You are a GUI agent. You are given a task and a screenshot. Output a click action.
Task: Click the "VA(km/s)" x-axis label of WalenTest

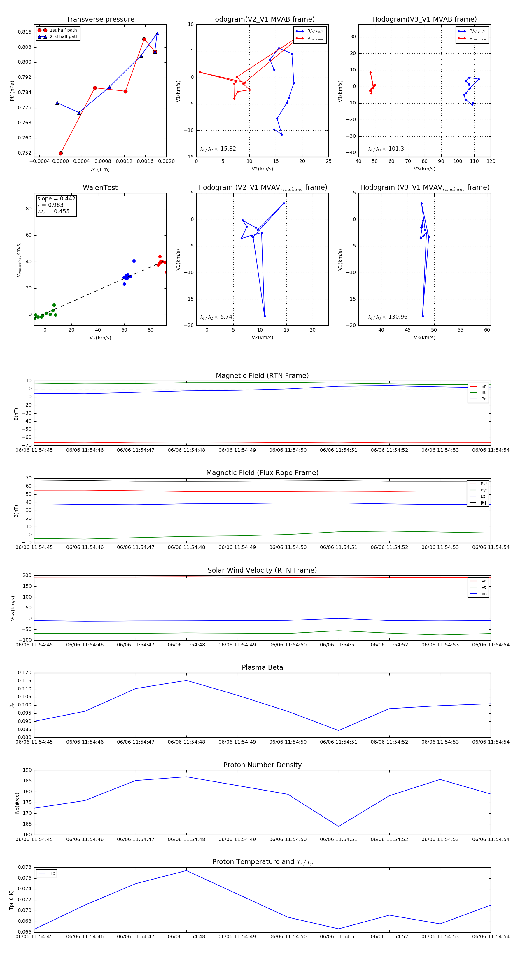(100, 338)
